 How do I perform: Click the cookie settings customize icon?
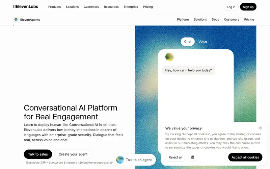[x=192, y=157]
